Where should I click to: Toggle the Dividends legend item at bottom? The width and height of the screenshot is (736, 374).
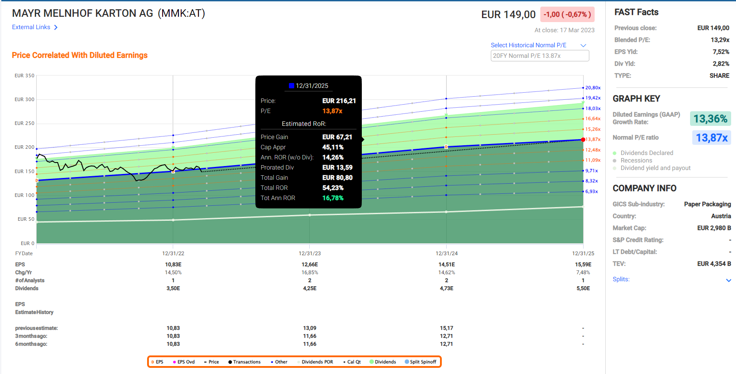click(x=385, y=362)
